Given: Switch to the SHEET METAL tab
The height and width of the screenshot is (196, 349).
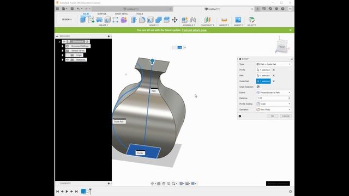Looking at the screenshot, I should [121, 14].
